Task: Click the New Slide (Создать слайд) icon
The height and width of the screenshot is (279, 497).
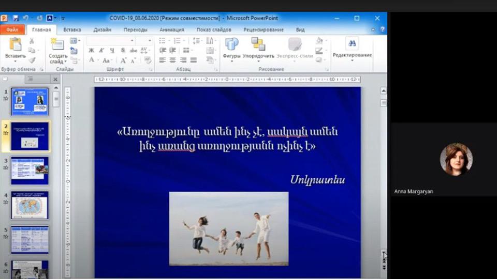Action: (x=57, y=44)
